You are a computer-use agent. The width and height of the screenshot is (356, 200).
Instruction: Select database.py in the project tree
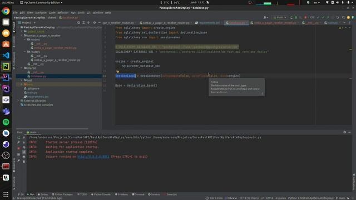[38, 76]
